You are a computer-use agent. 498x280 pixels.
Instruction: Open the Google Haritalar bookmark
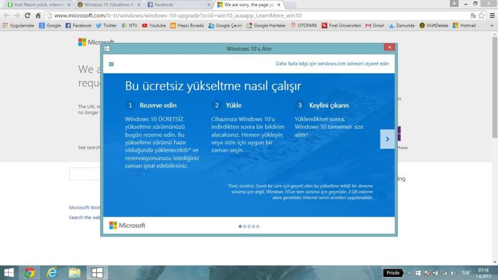[266, 26]
